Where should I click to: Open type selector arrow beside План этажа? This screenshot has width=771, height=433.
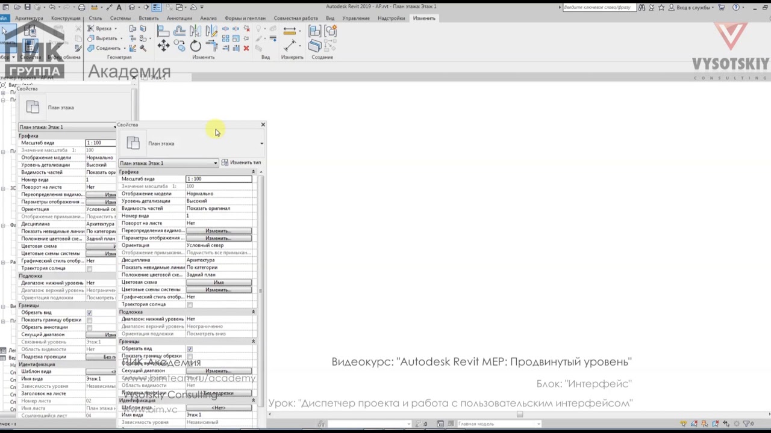[261, 144]
